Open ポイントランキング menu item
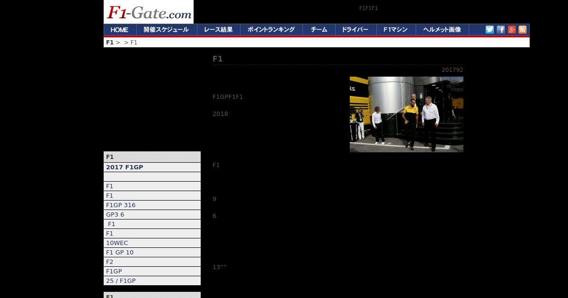This screenshot has height=298, width=568. pyautogui.click(x=271, y=30)
